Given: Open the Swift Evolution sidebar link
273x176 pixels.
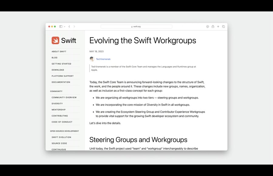Looking at the screenshot, I should 62,137.
